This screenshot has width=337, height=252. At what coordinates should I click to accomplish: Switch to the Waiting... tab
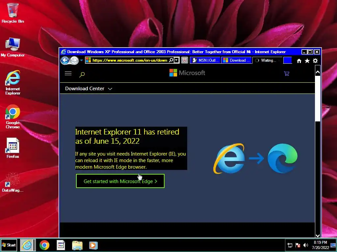pos(268,60)
